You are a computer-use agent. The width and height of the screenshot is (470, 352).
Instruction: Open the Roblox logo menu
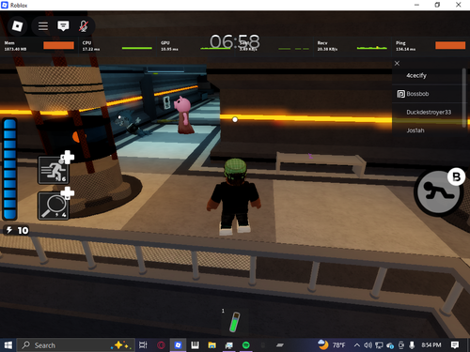point(17,25)
